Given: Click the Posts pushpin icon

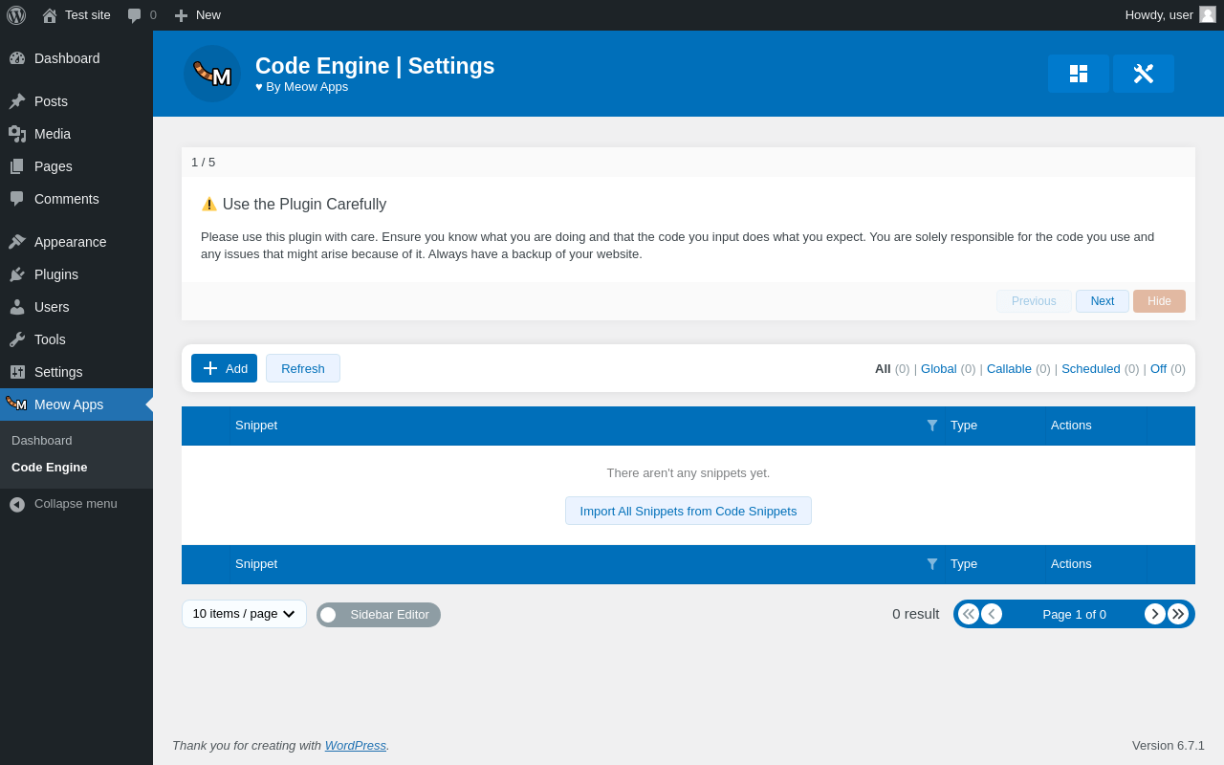Looking at the screenshot, I should tap(17, 101).
